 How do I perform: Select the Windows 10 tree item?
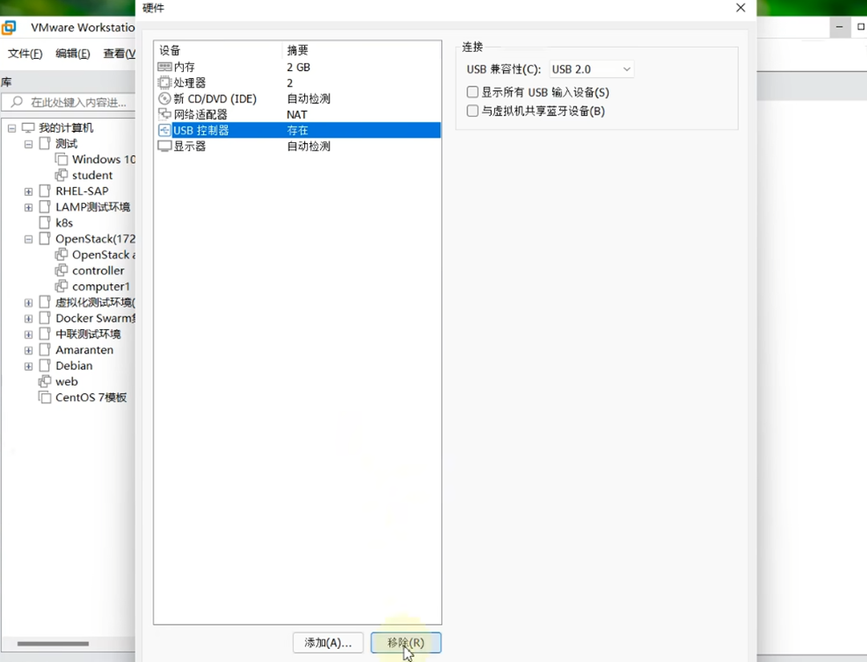[103, 159]
